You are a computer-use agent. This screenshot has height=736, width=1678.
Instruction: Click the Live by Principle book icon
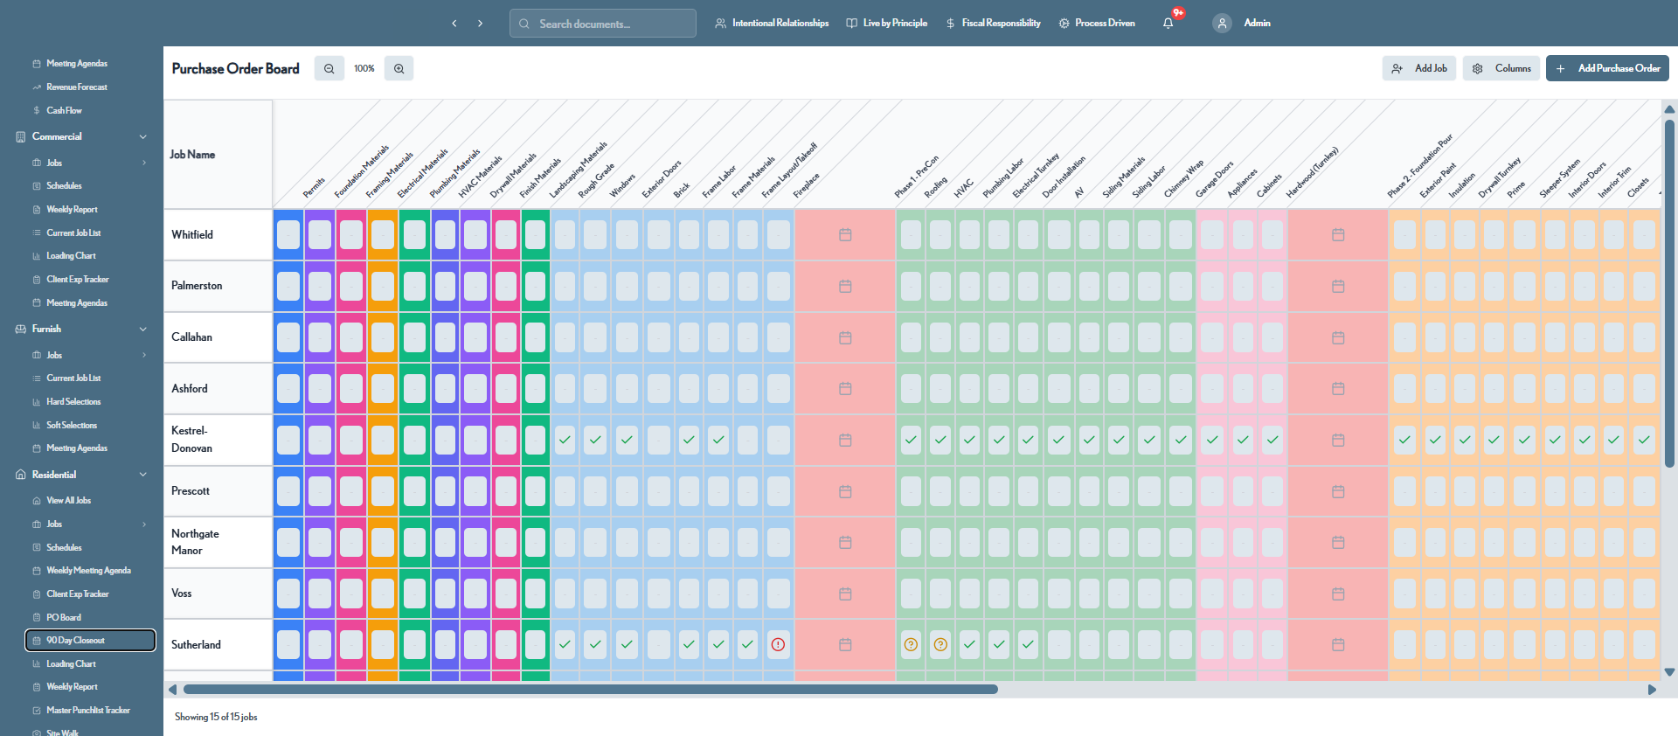[851, 24]
